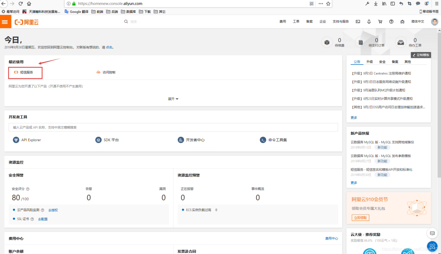The height and width of the screenshot is (254, 441).
Task: Open the page actions ellipsis menu
Action: [x=321, y=3]
